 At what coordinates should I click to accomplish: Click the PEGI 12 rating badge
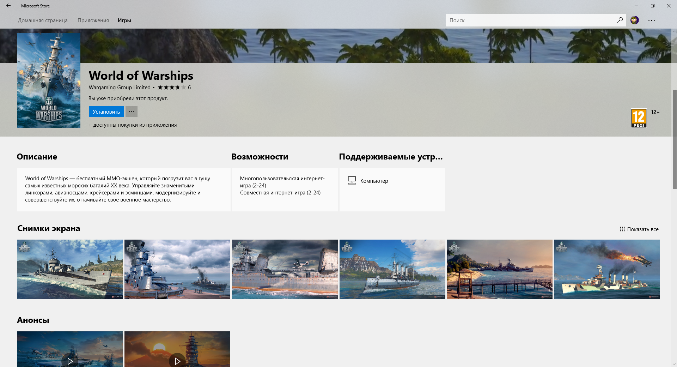(x=639, y=118)
